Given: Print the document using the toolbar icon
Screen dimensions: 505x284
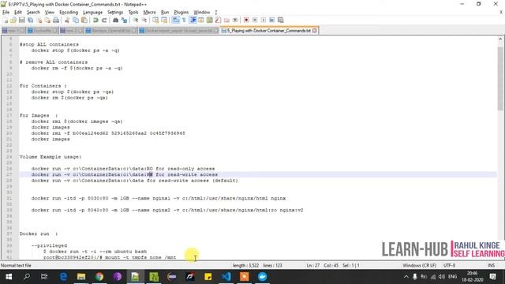Looking at the screenshot, I should (x=56, y=20).
